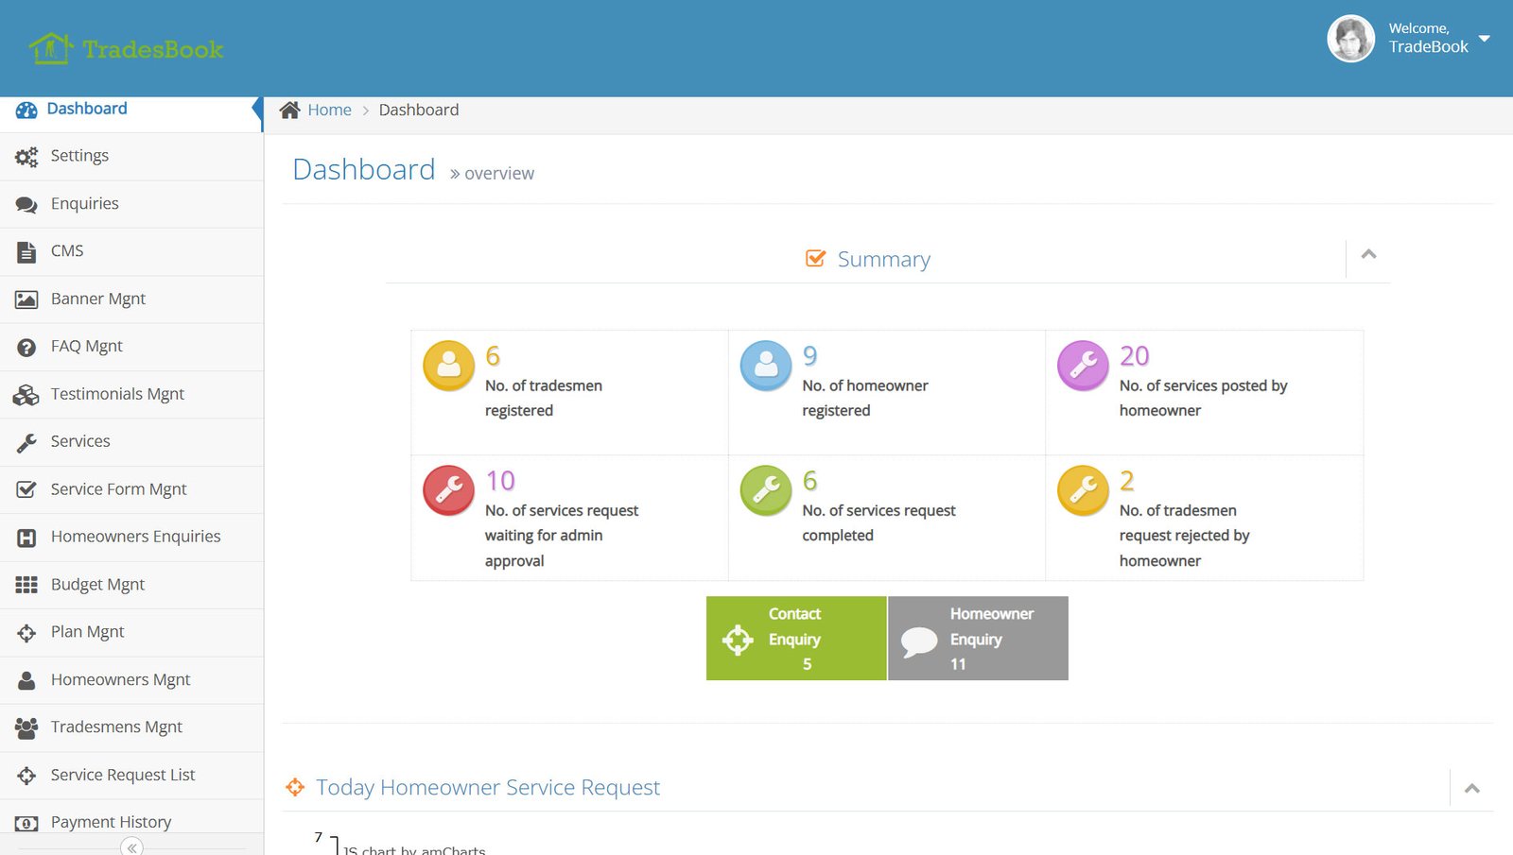1513x855 pixels.
Task: Click the Services wrench icon in sidebar
Action: click(26, 442)
